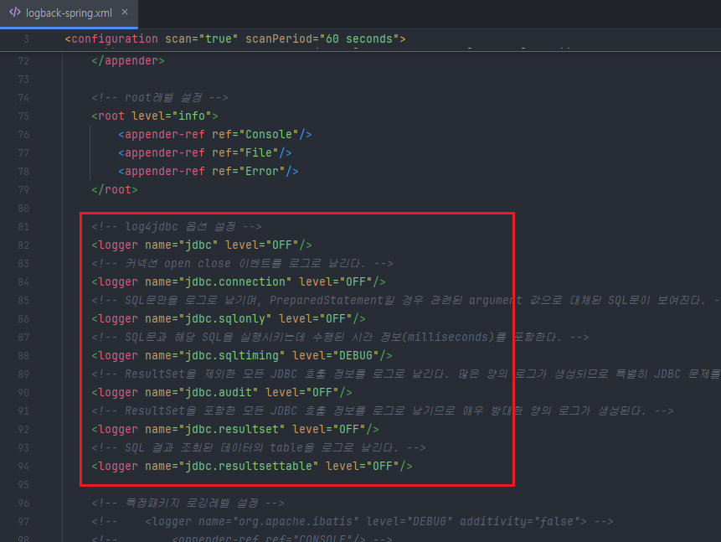Click the closing root tag on line 79
721x542 pixels.
tap(115, 189)
